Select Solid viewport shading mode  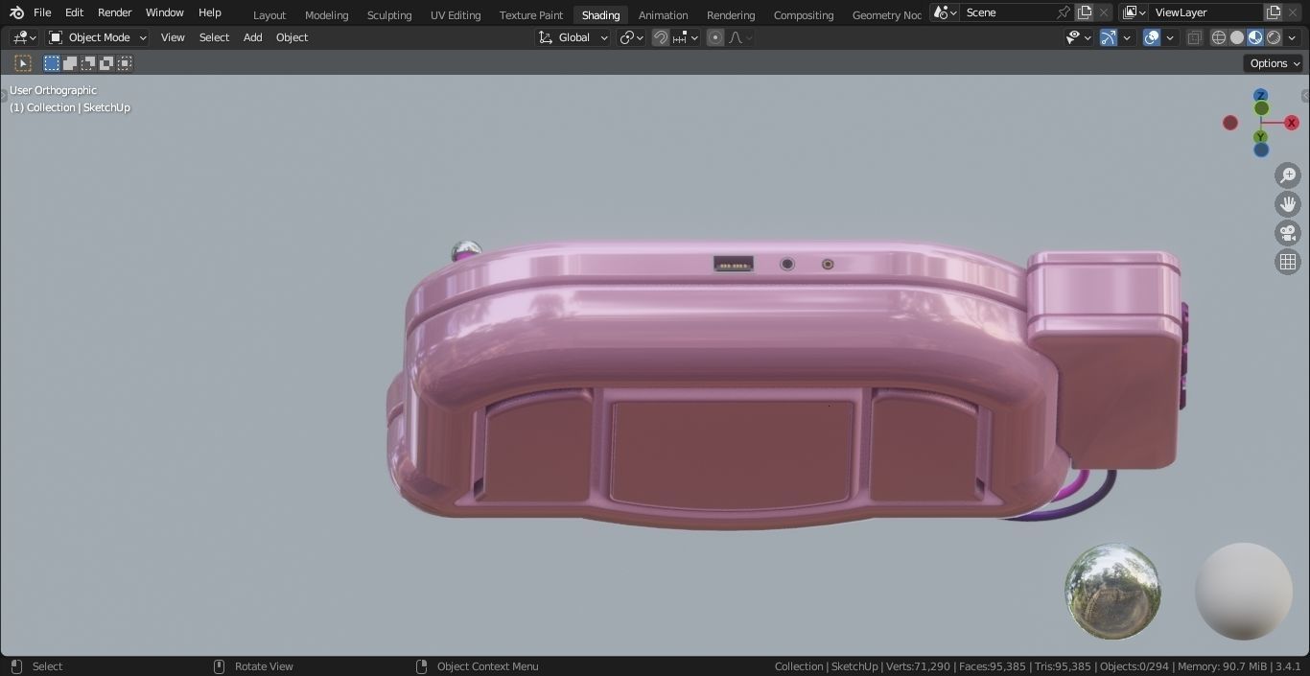1236,37
